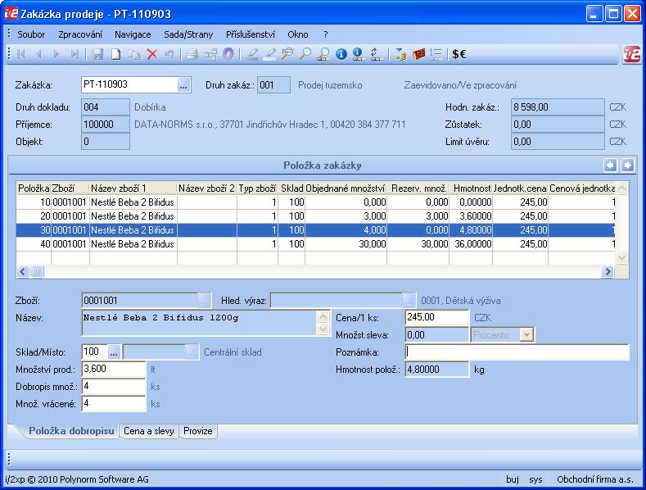The image size is (646, 490).
Task: Click the round purple gear icon
Action: [x=228, y=54]
